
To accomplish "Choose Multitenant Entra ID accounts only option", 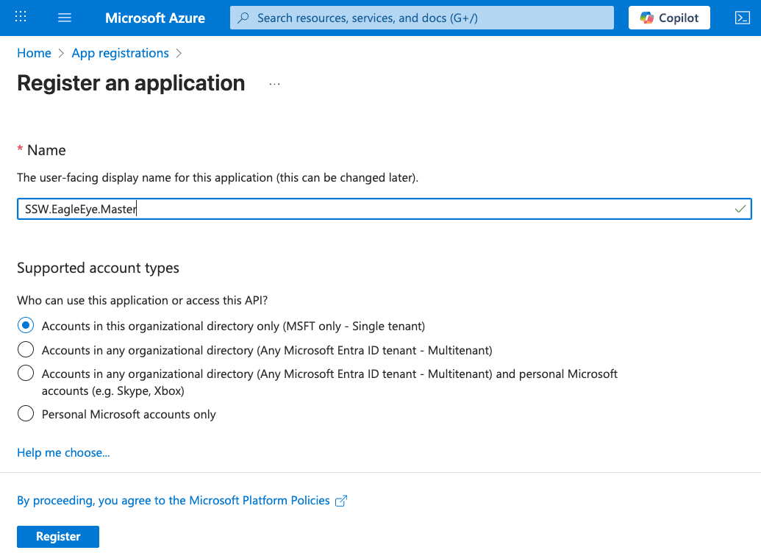I will coord(26,349).
